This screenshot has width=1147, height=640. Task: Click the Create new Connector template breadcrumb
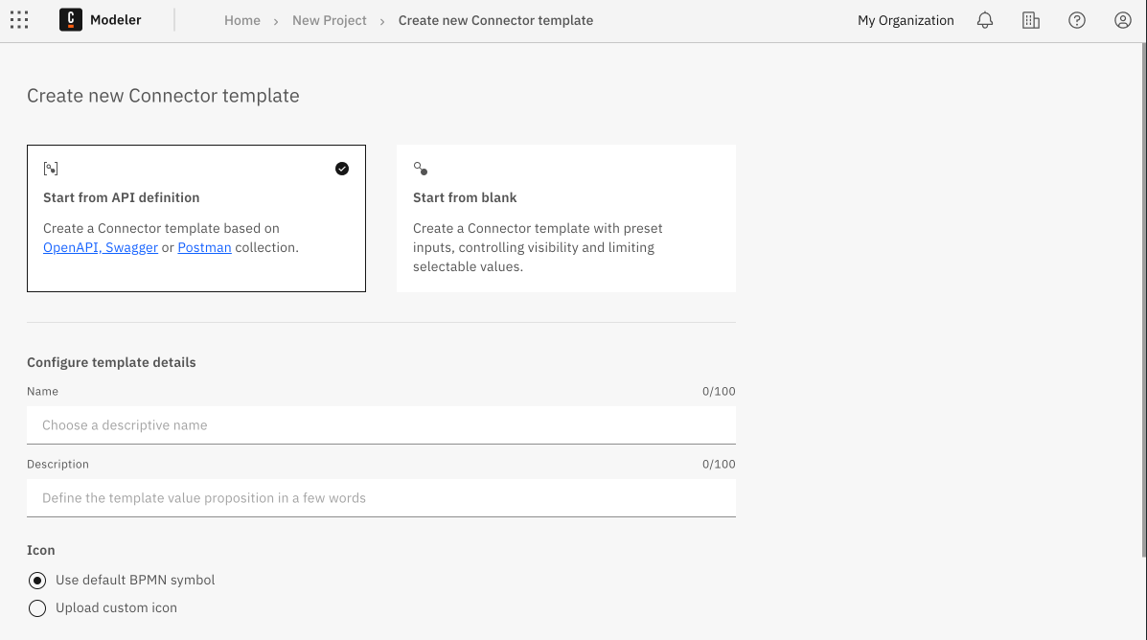pos(495,19)
